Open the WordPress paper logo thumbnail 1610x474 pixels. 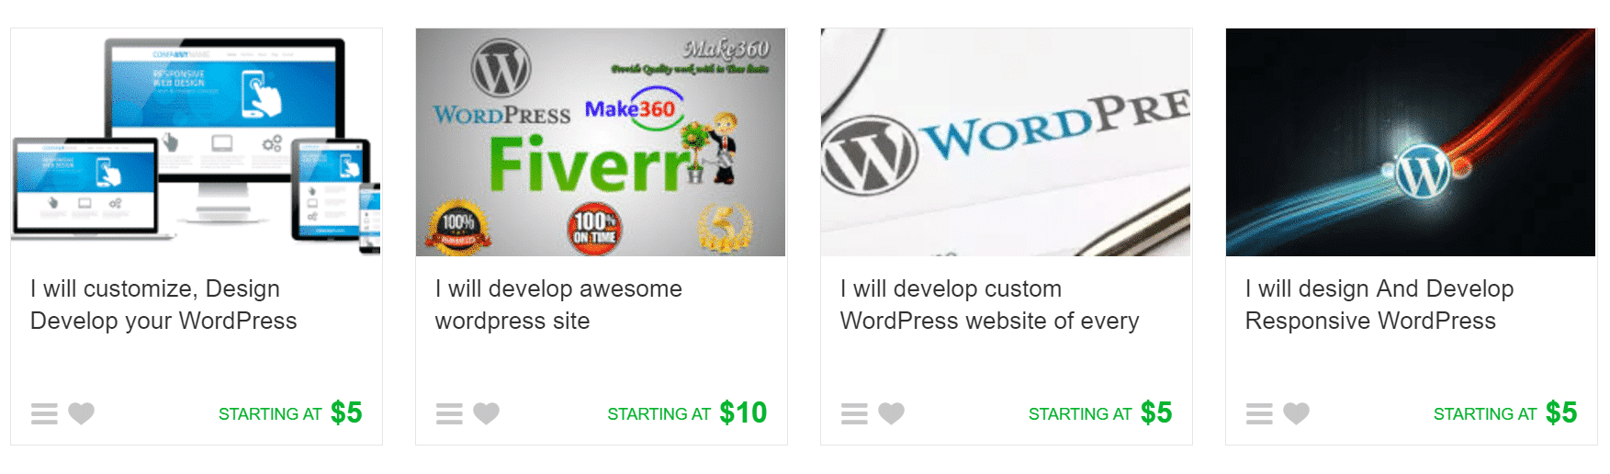tap(1006, 142)
